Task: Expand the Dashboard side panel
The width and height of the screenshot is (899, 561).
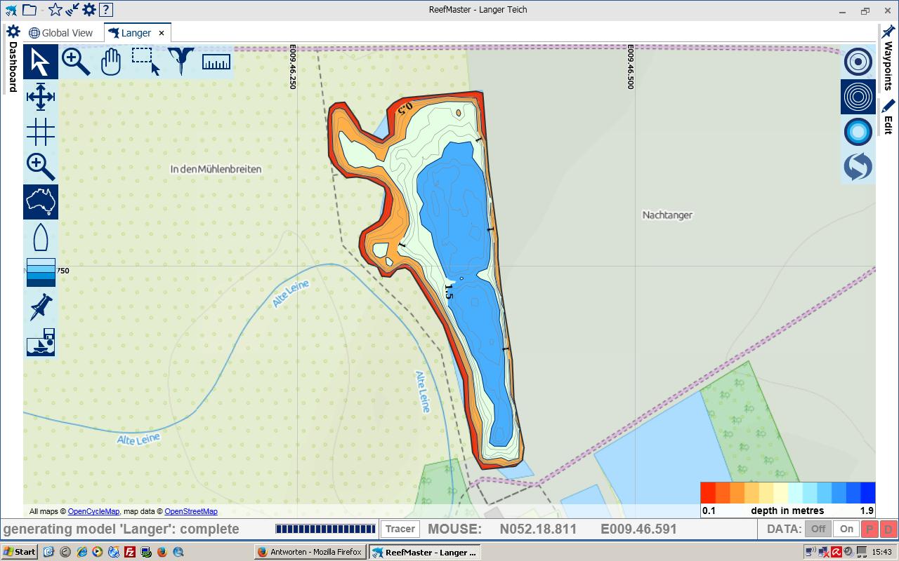Action: 12,59
